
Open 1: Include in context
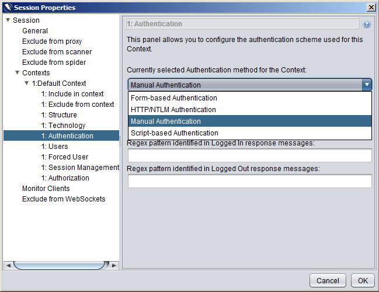point(72,94)
